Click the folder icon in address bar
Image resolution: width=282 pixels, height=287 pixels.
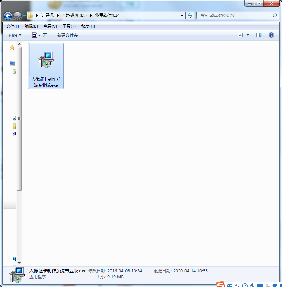pos(30,15)
